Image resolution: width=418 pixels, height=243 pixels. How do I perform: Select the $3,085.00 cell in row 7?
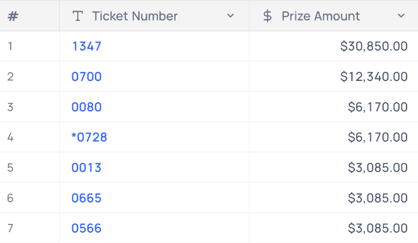332,228
